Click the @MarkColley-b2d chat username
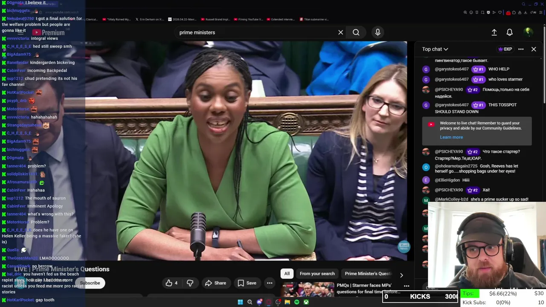546x307 pixels. click(x=451, y=200)
